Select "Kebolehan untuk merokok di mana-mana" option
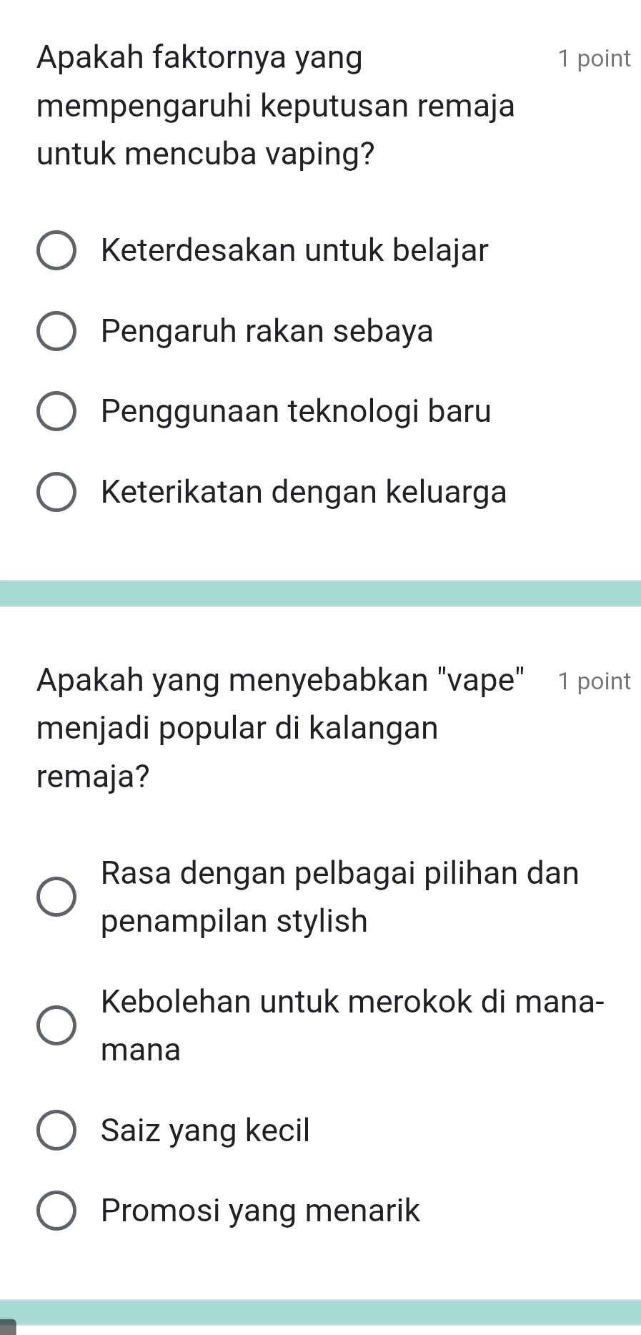This screenshot has height=1335, width=641. click(56, 1025)
